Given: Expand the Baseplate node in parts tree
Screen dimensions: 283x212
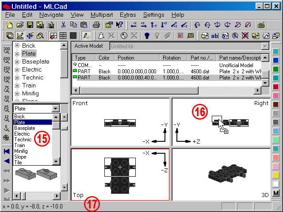Looking at the screenshot, I should tap(17, 62).
